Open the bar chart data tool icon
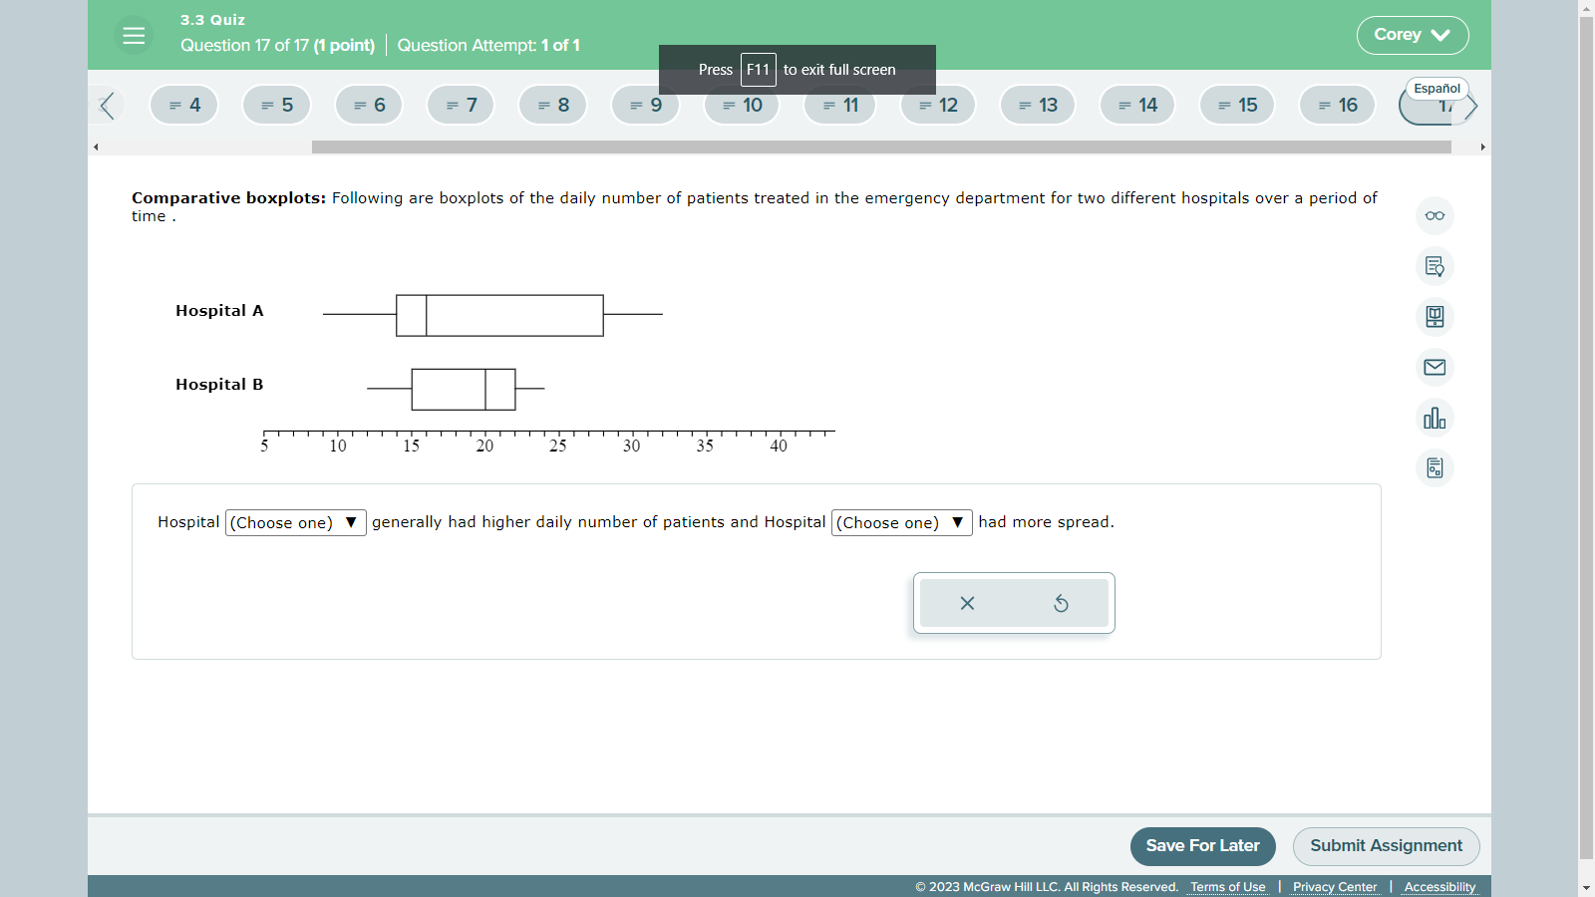Image resolution: width=1595 pixels, height=897 pixels. click(1434, 418)
